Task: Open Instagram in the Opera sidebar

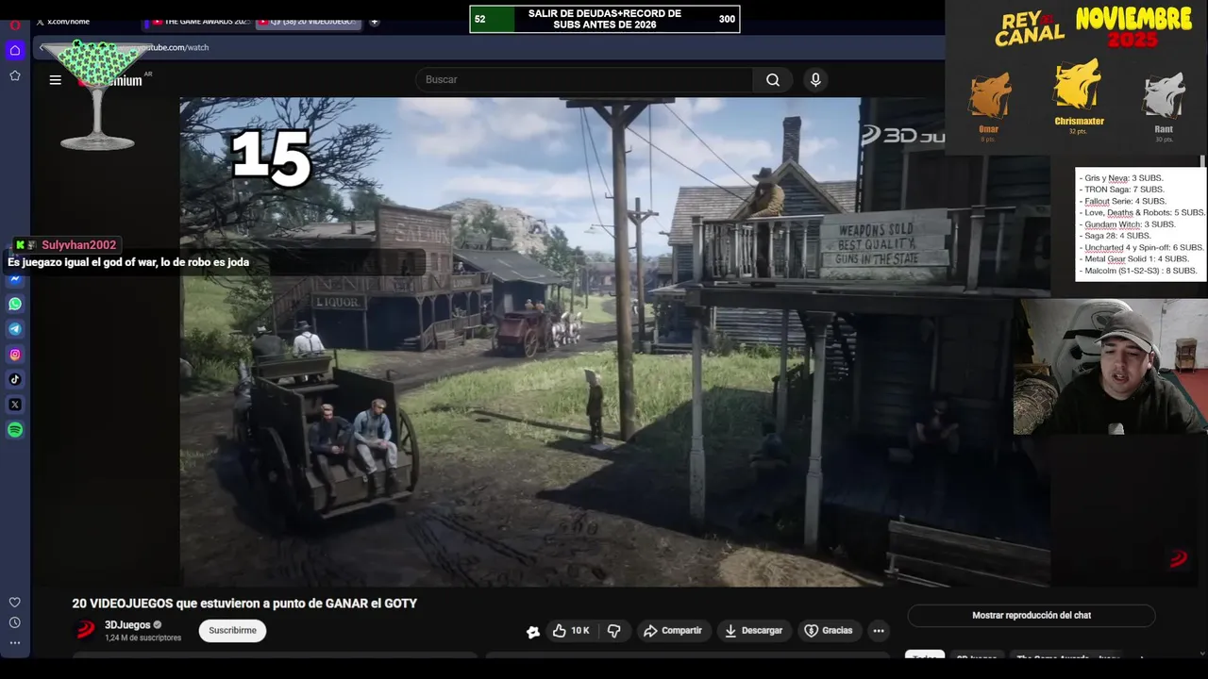Action: 15,355
